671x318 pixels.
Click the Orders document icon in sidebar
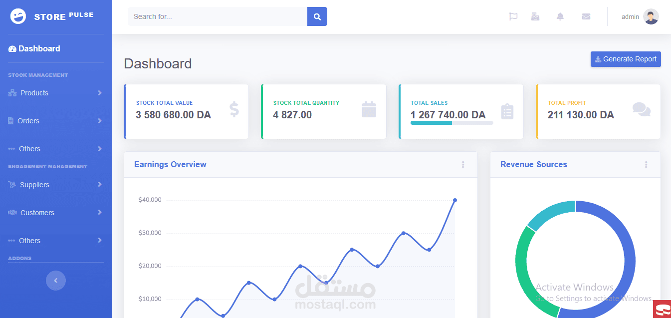pyautogui.click(x=10, y=121)
